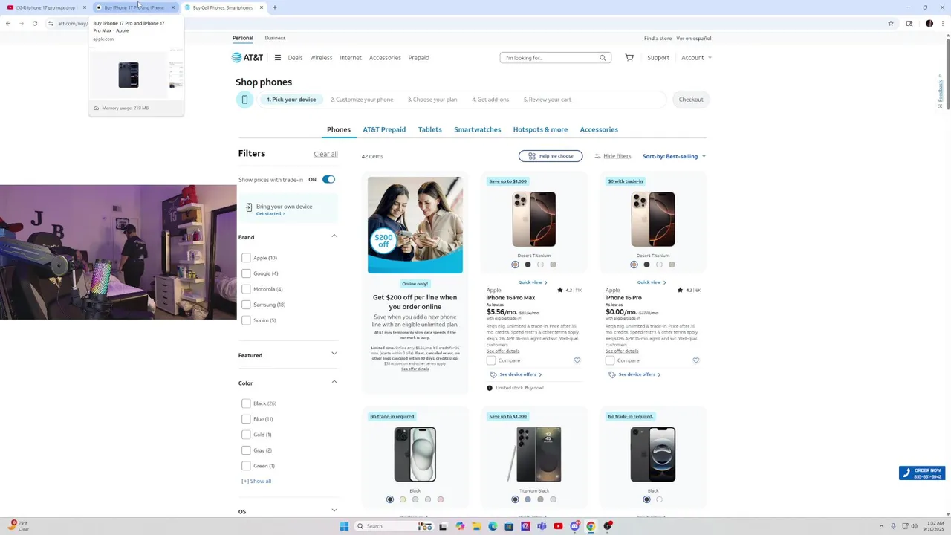
Task: Click the Checkout button
Action: (x=691, y=100)
